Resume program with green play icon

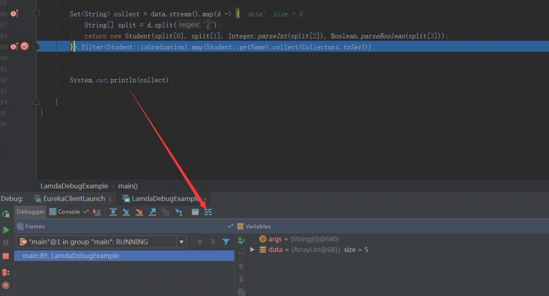[5, 230]
